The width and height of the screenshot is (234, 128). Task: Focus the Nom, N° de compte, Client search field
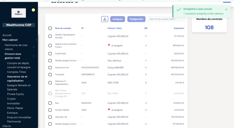(x=167, y=19)
